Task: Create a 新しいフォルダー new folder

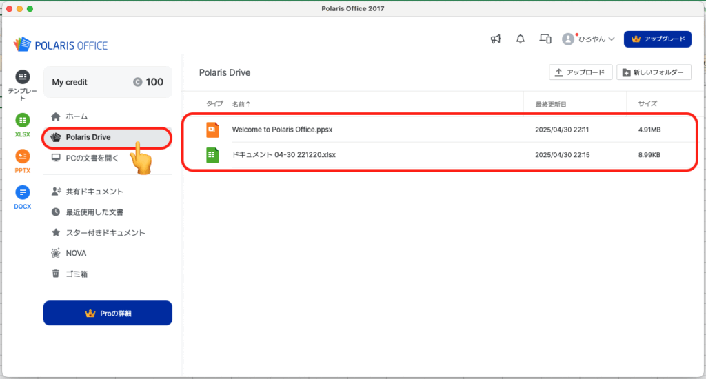Action: pos(654,72)
